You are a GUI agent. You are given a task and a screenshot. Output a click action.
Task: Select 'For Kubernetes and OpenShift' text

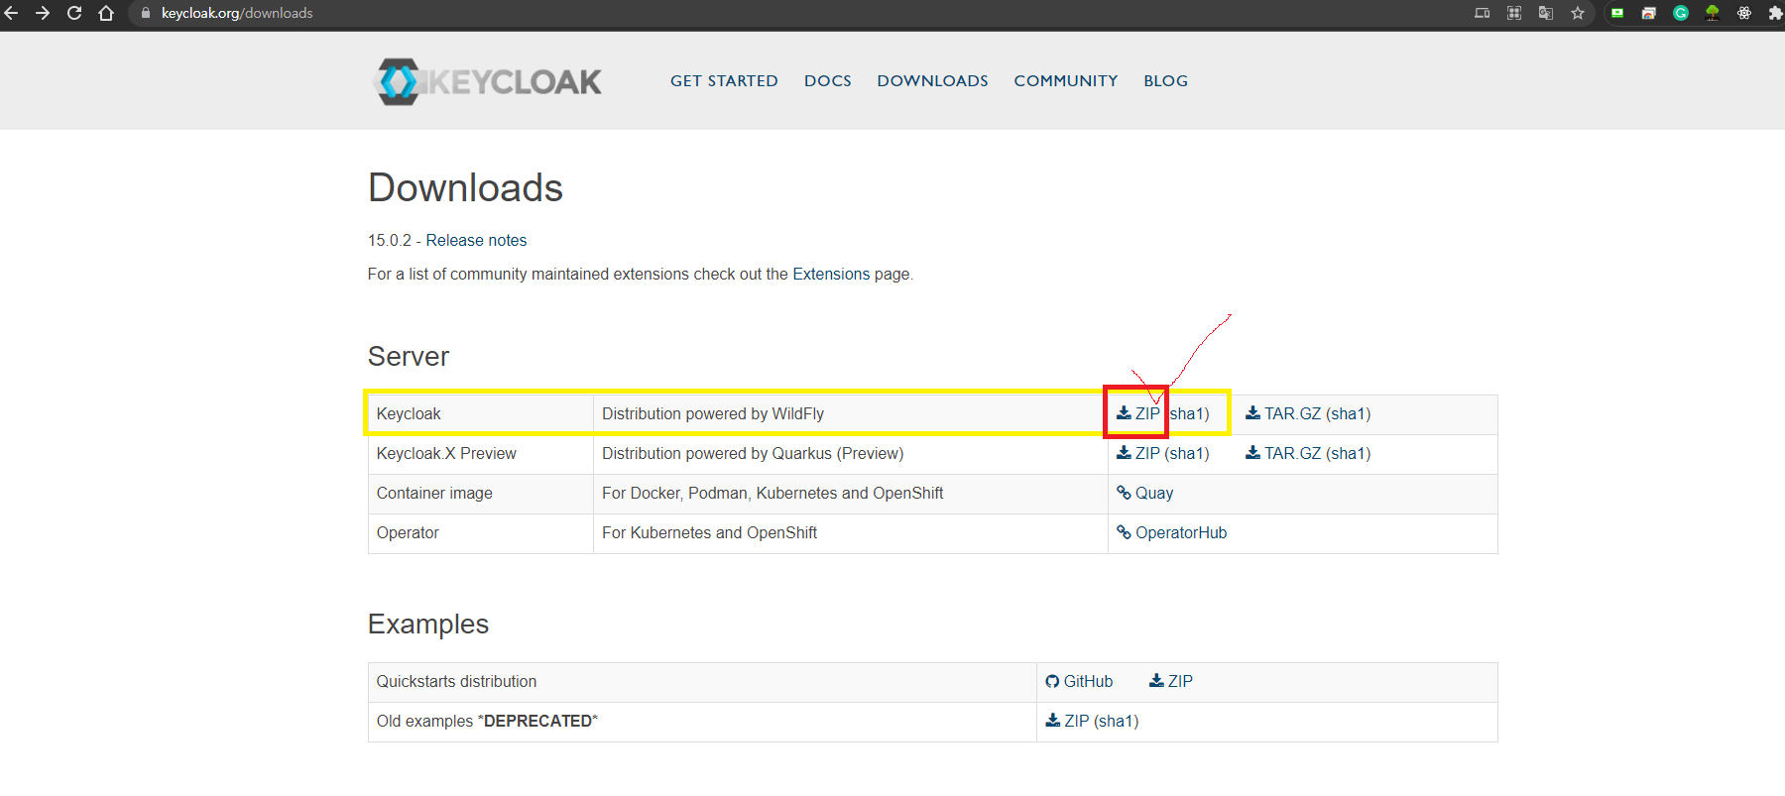[x=709, y=532]
